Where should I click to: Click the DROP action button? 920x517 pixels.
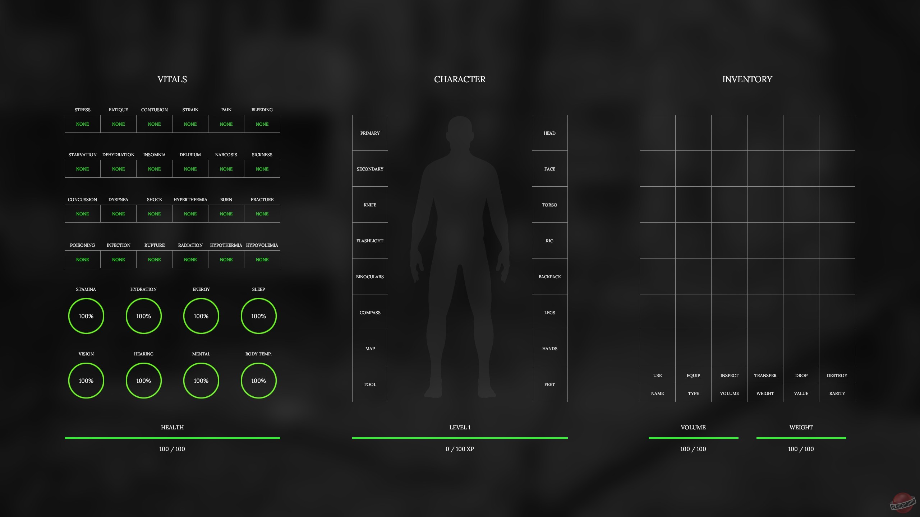pyautogui.click(x=801, y=375)
